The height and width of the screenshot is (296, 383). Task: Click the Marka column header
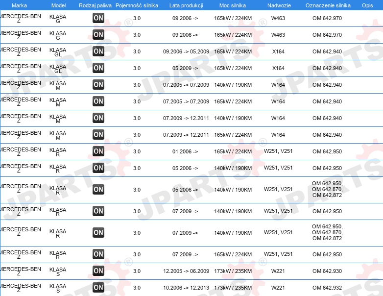19,5
